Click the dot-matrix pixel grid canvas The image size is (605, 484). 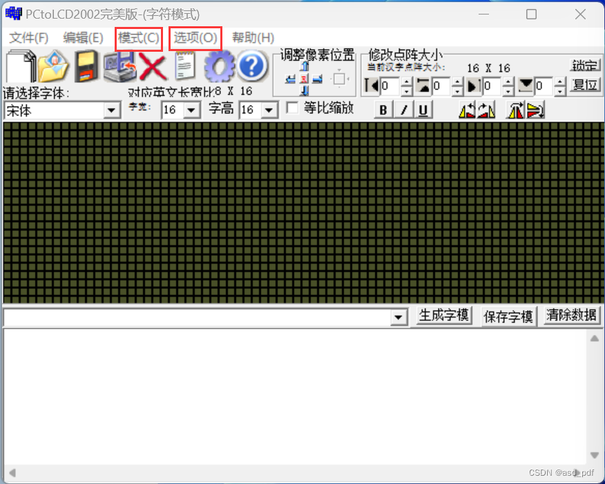tap(303, 213)
